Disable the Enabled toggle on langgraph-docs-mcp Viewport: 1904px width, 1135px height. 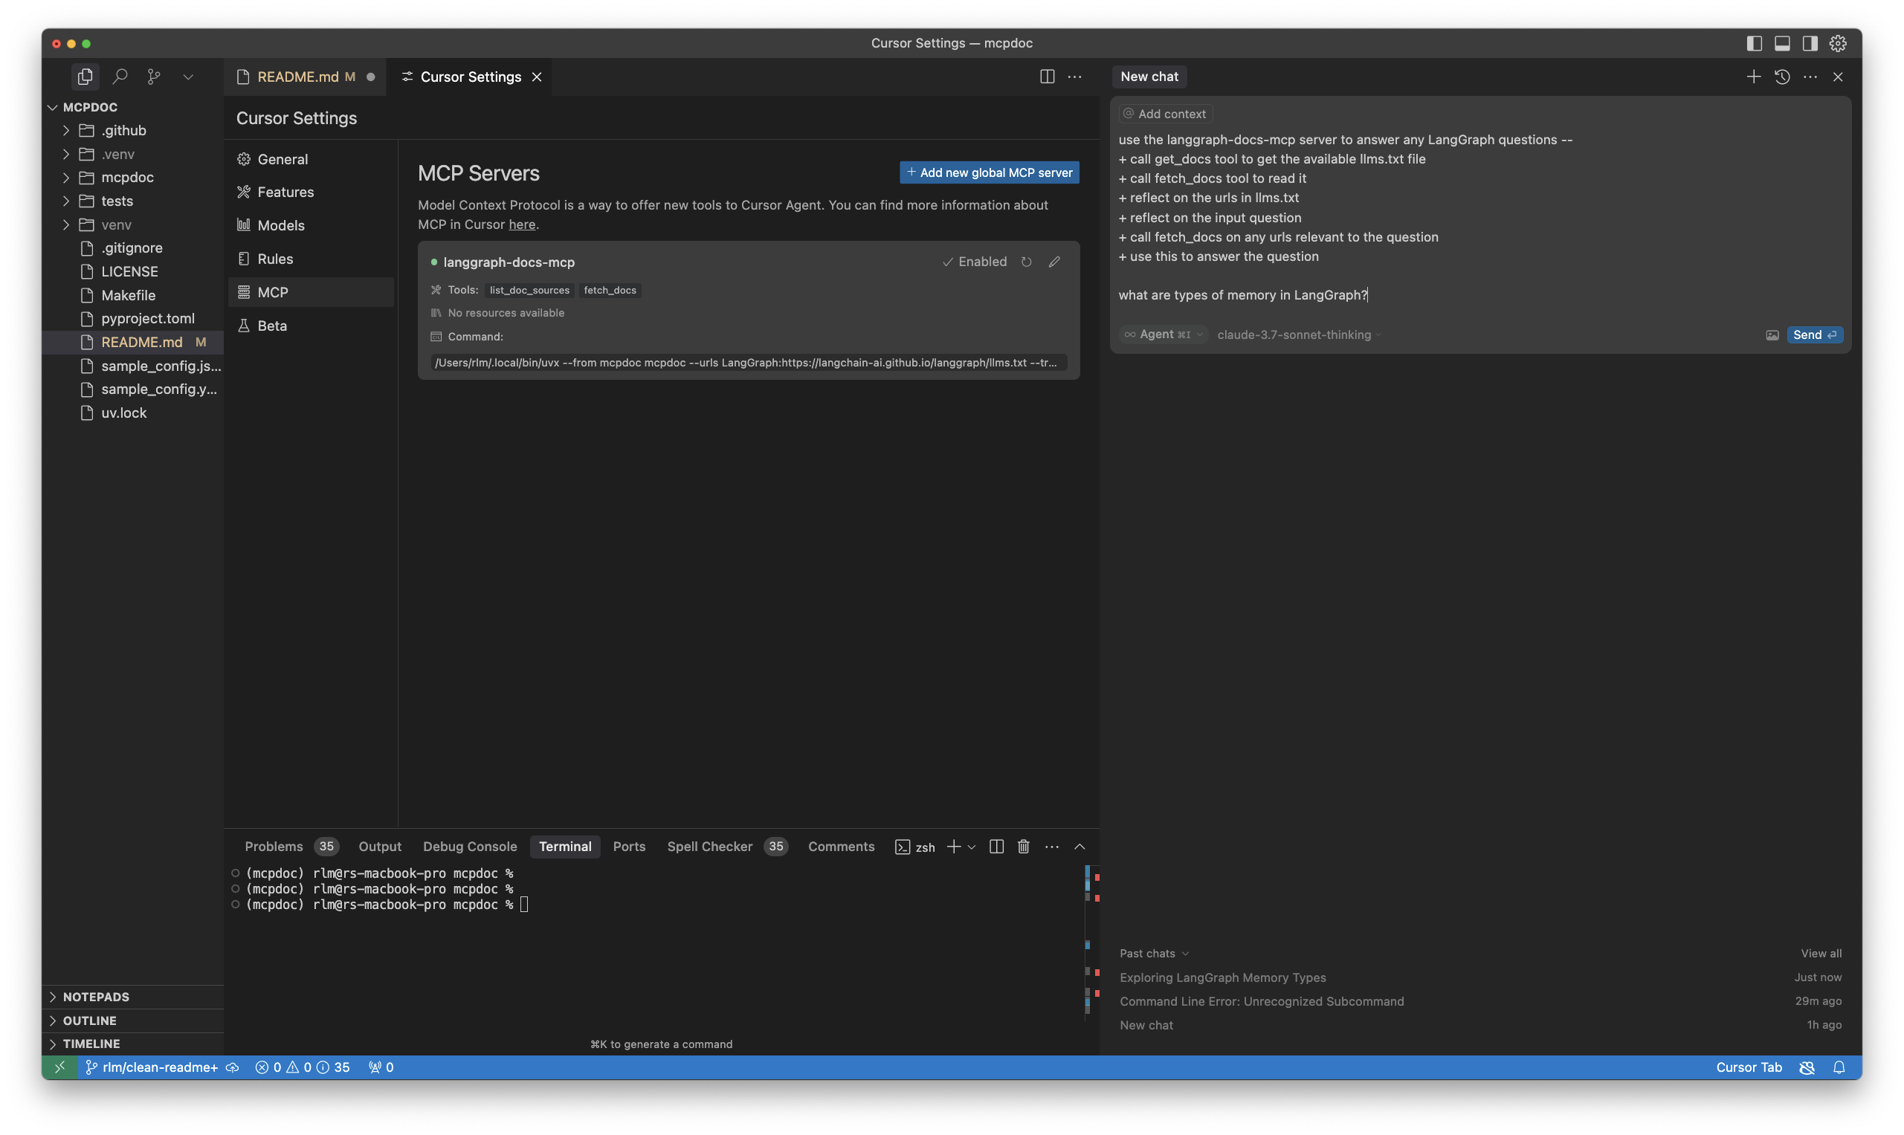975,262
